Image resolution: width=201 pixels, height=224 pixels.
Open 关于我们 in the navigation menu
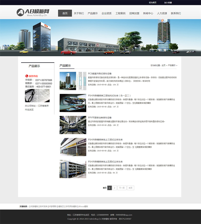click(x=79, y=13)
